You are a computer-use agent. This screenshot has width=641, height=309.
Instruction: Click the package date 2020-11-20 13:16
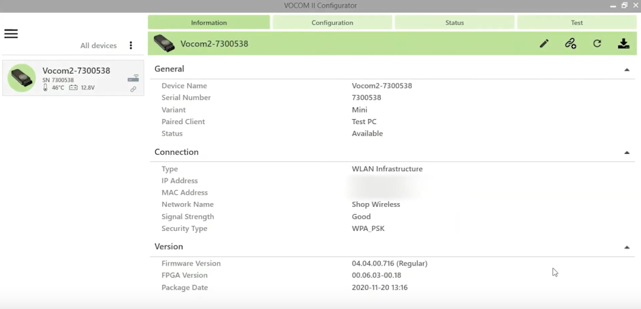click(x=380, y=287)
